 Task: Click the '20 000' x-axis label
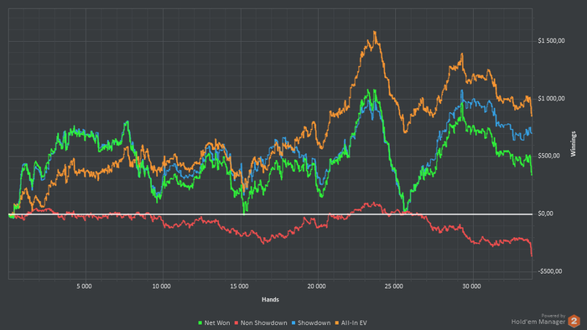[316, 286]
